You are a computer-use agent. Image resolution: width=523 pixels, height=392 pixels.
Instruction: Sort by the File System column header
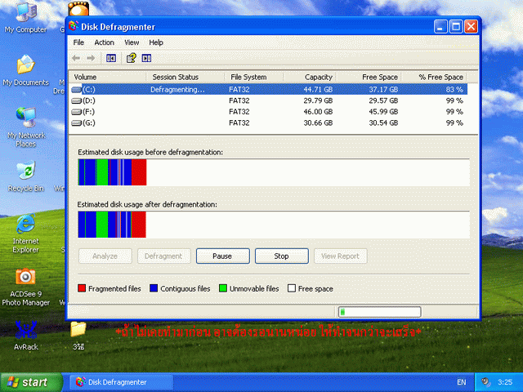[254, 77]
